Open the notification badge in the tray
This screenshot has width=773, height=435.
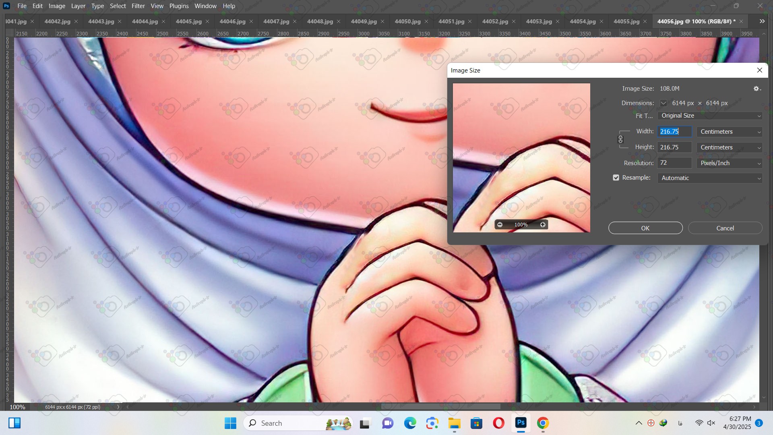(x=759, y=423)
